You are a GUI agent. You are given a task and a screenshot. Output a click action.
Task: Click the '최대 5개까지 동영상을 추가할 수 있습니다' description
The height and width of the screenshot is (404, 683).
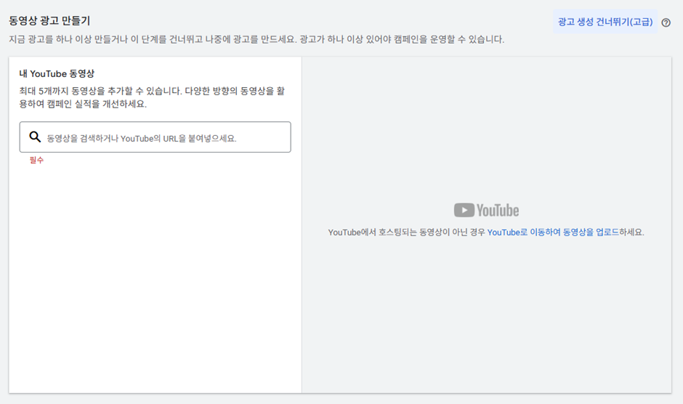pos(152,97)
